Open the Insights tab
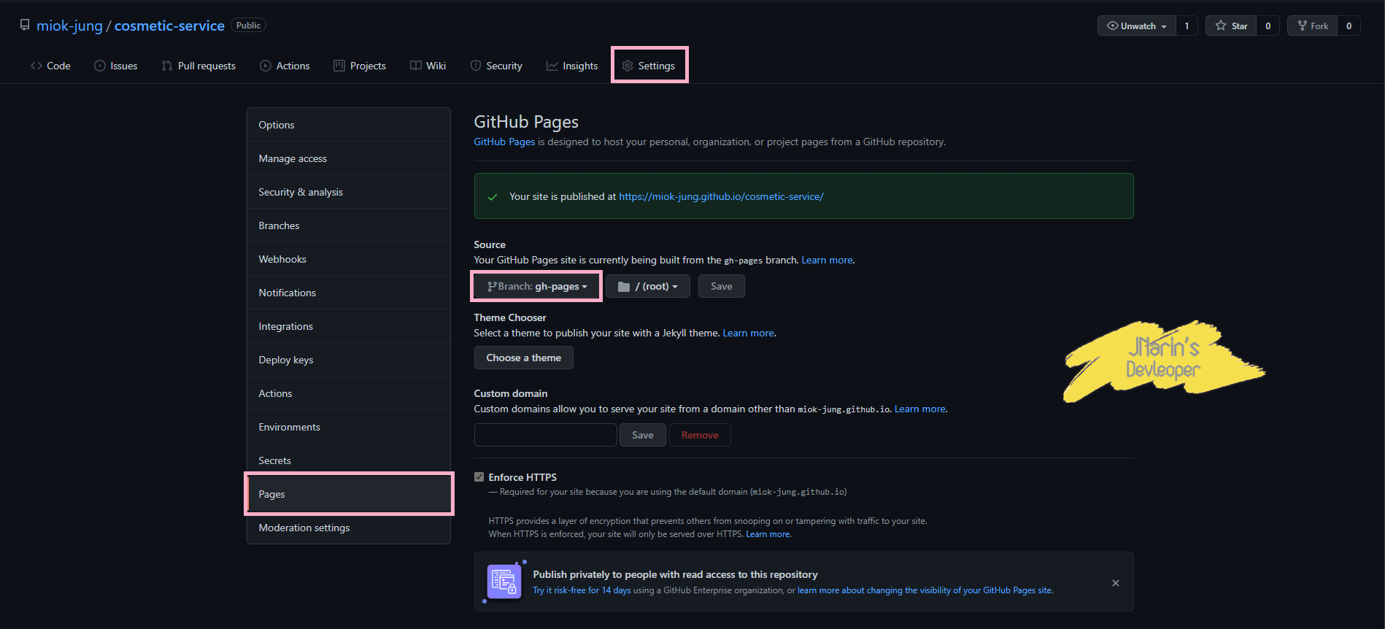Screen dimensions: 1385x629 pyautogui.click(x=572, y=66)
